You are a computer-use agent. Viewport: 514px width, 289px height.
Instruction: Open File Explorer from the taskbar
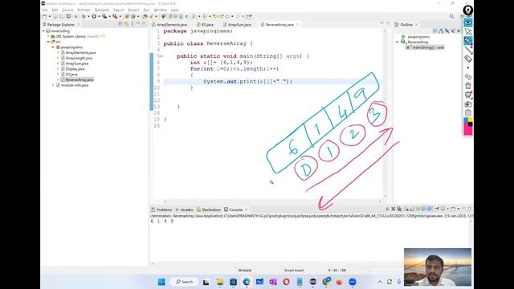coord(220,282)
